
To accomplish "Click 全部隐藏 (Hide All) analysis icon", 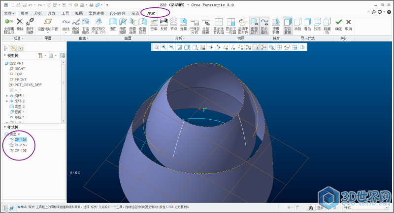I will [x=206, y=22].
